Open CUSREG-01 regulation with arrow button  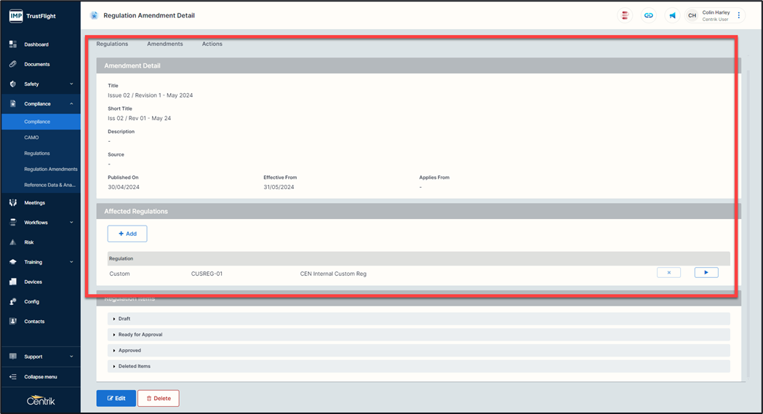point(706,272)
